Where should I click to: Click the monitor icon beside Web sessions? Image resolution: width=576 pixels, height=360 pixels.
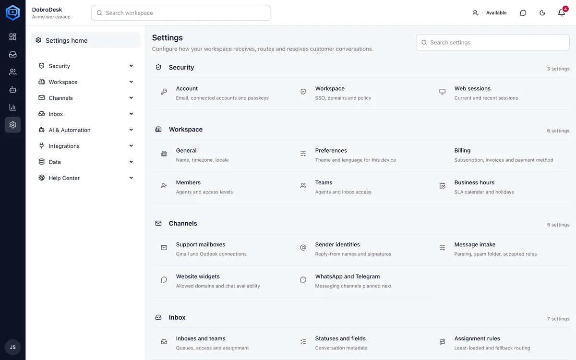coord(443,92)
